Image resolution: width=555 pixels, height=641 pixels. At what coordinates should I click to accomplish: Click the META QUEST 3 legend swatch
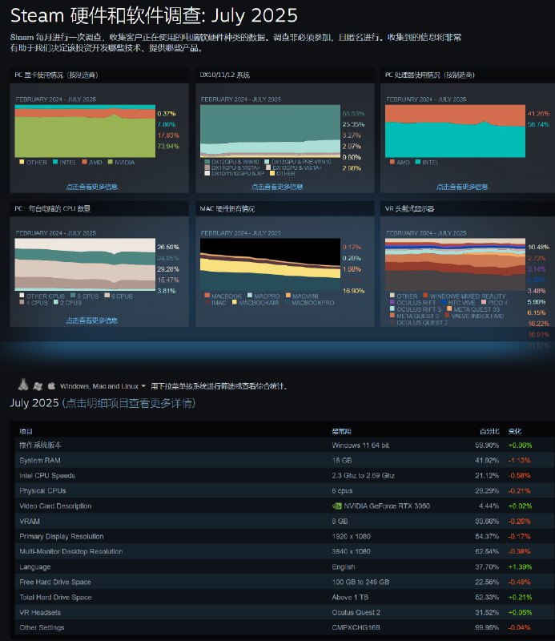[x=392, y=316]
